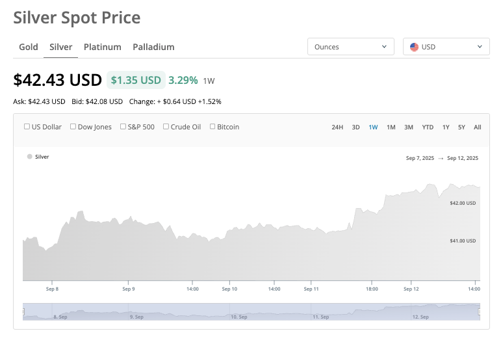503x342 pixels.
Task: Toggle the Dow Jones comparison checkbox
Action: click(73, 127)
